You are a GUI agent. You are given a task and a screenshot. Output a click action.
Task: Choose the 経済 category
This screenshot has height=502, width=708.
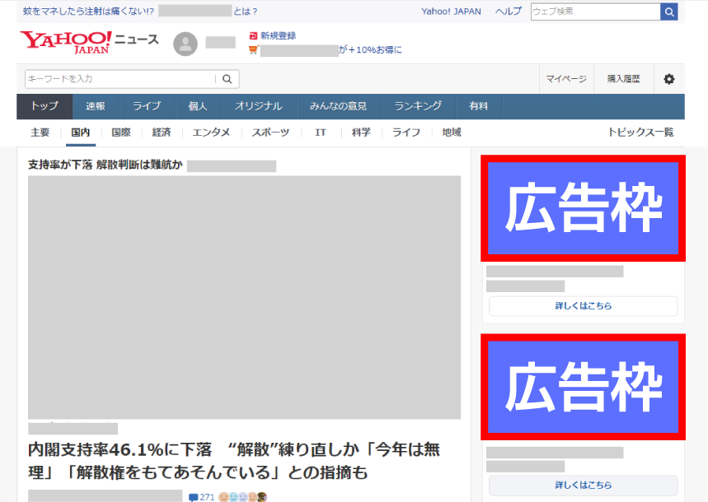pos(162,132)
